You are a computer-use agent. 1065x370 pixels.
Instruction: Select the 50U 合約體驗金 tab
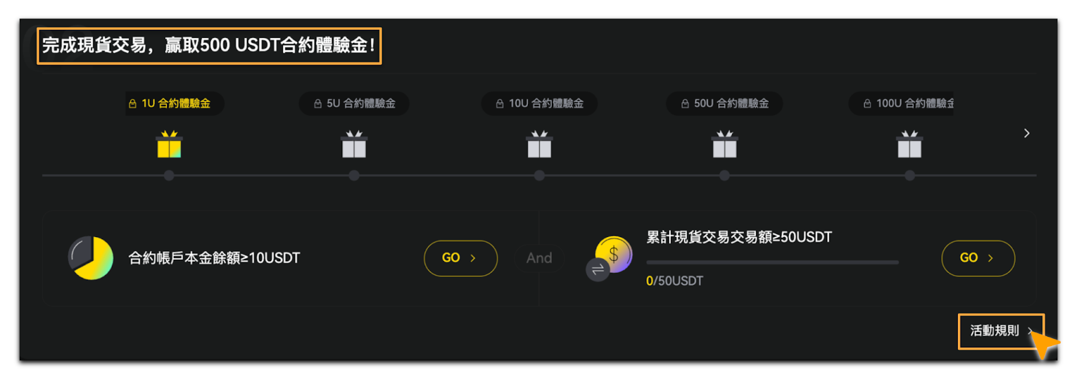tap(724, 104)
